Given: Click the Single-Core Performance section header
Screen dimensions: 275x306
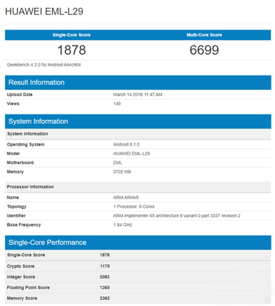Looking at the screenshot, I should point(48,242).
